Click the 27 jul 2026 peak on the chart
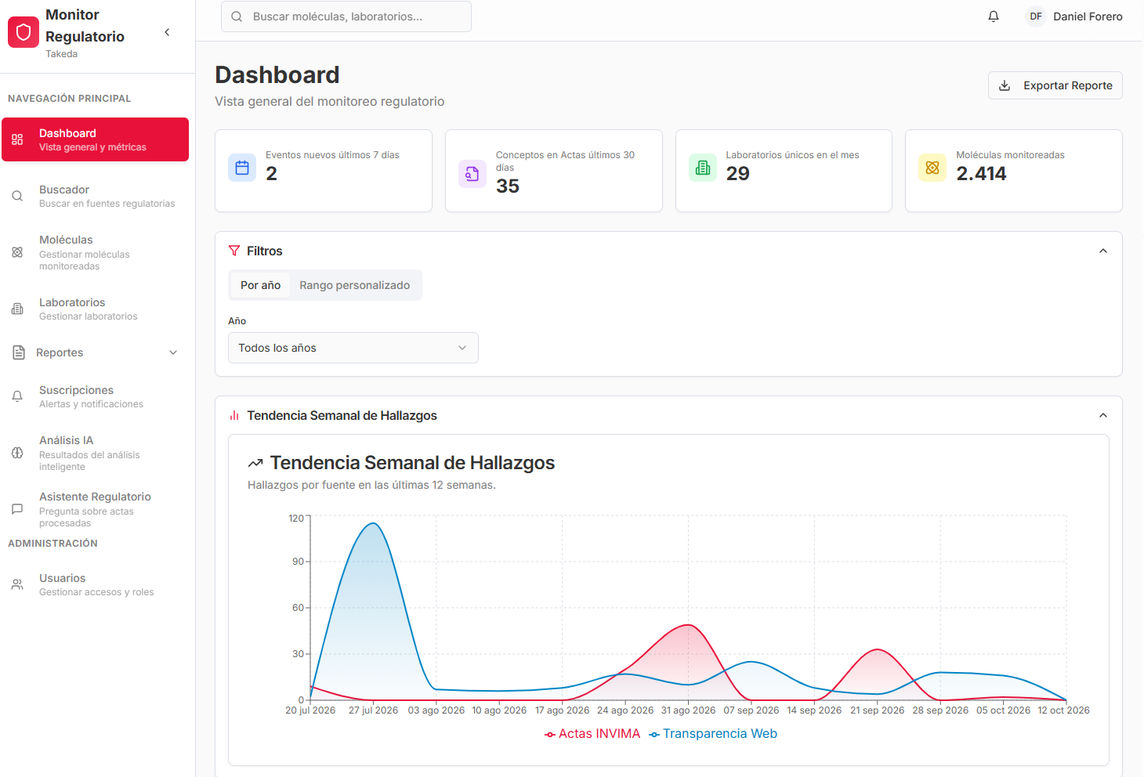1144x777 pixels. 374,523
